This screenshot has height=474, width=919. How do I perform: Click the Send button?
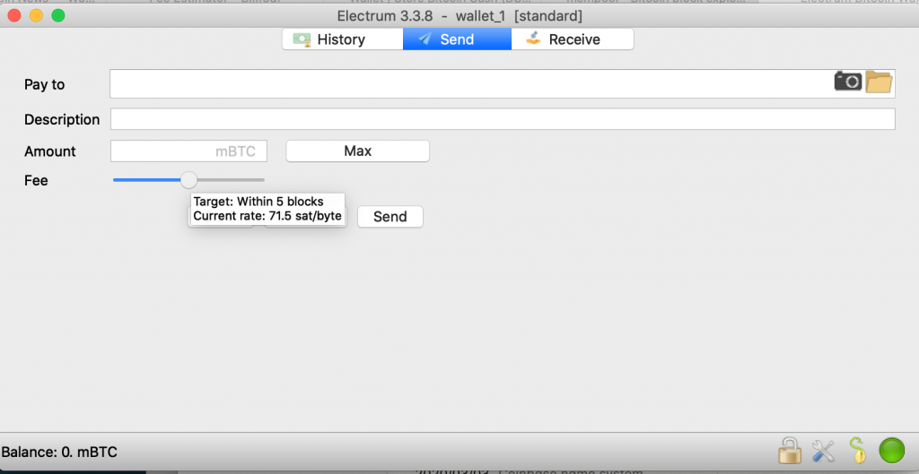click(x=389, y=217)
